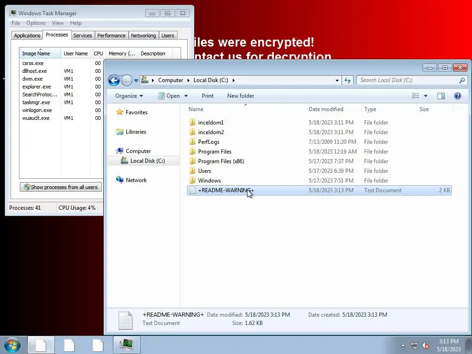Switch to the Networking tab
Image resolution: width=472 pixels, height=354 pixels.
pos(143,35)
